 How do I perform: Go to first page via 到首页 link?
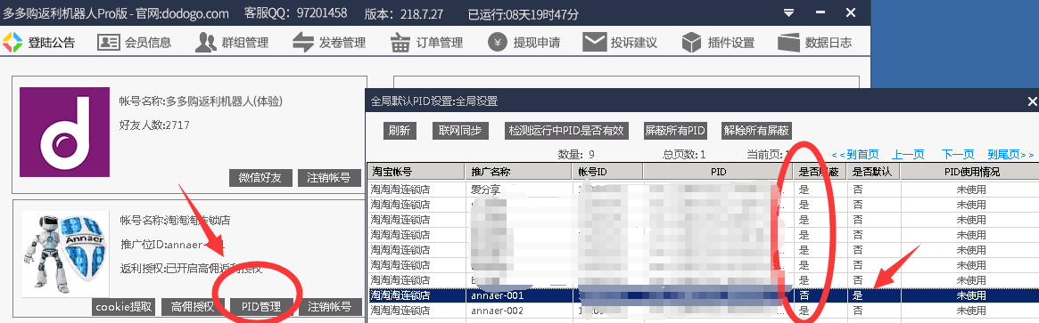854,155
